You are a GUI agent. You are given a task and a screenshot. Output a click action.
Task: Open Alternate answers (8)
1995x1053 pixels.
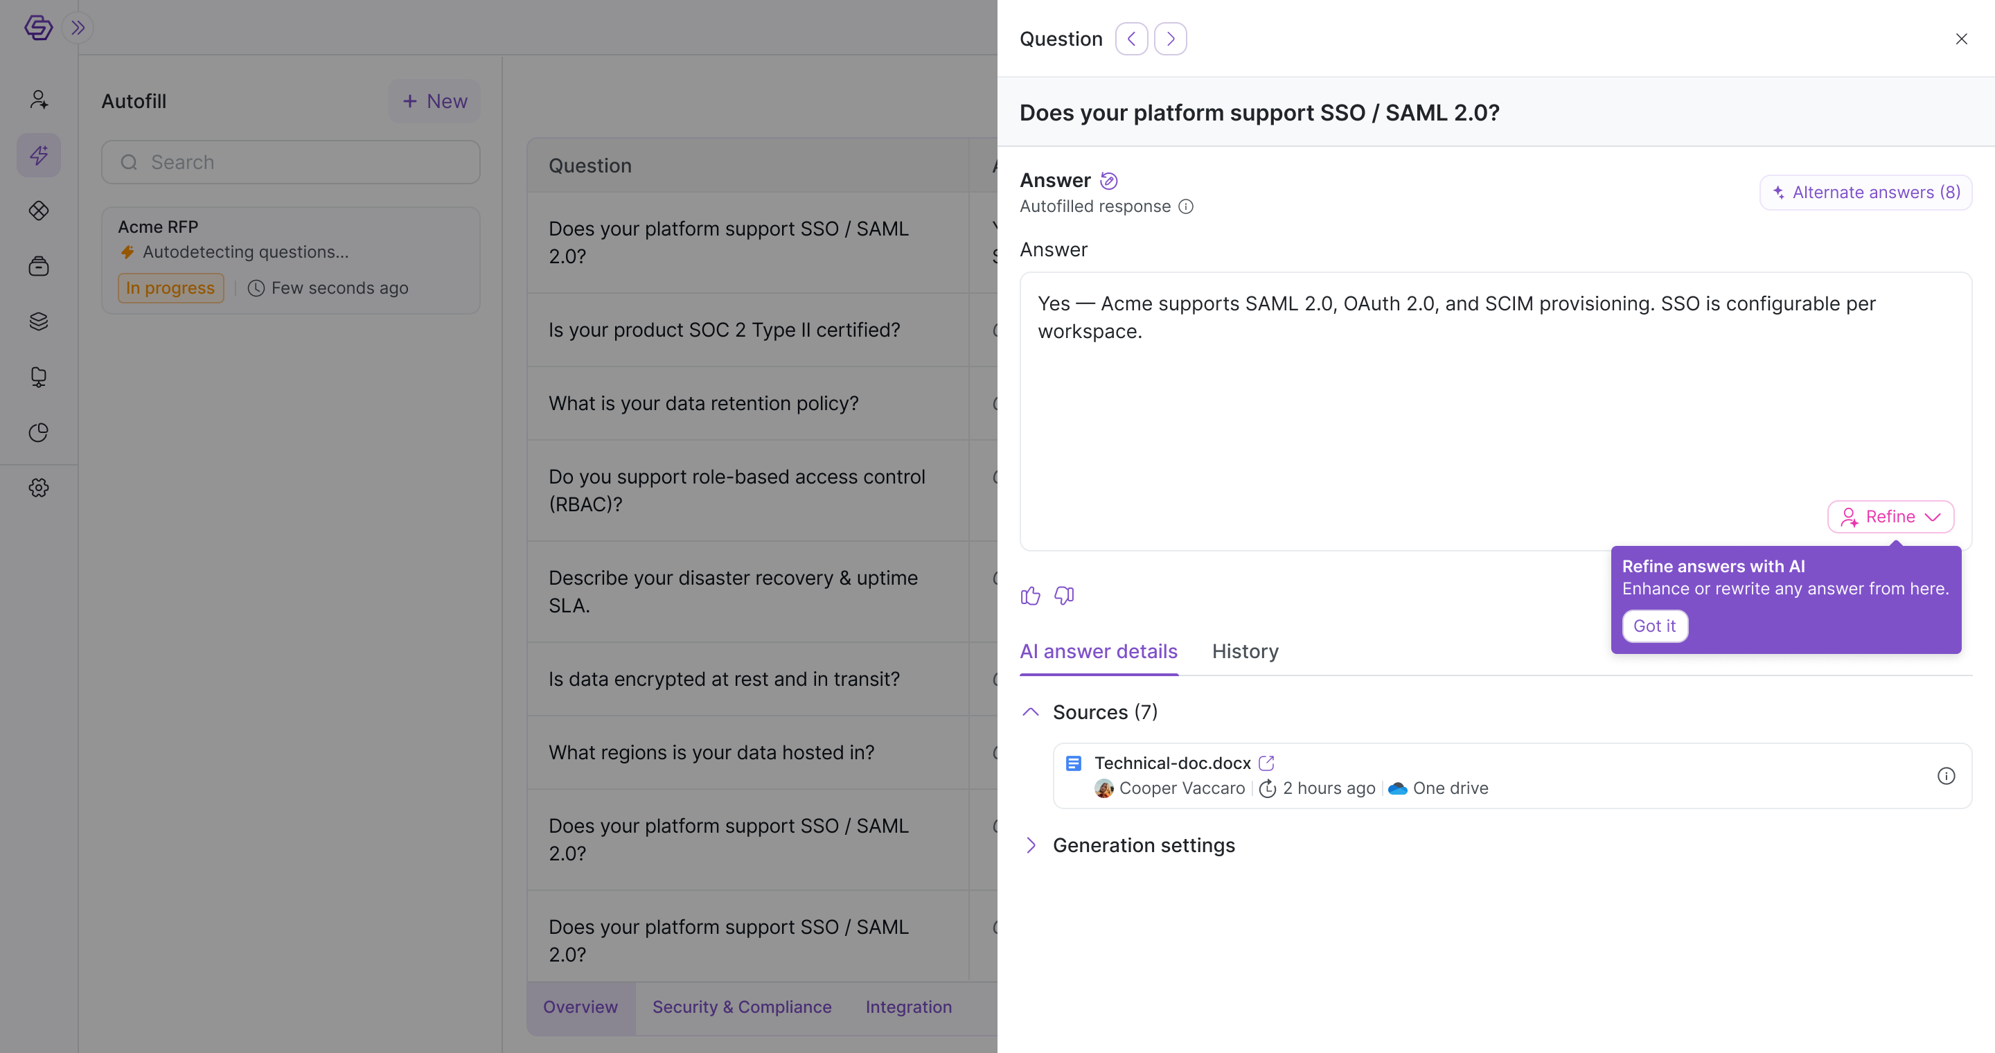1865,192
